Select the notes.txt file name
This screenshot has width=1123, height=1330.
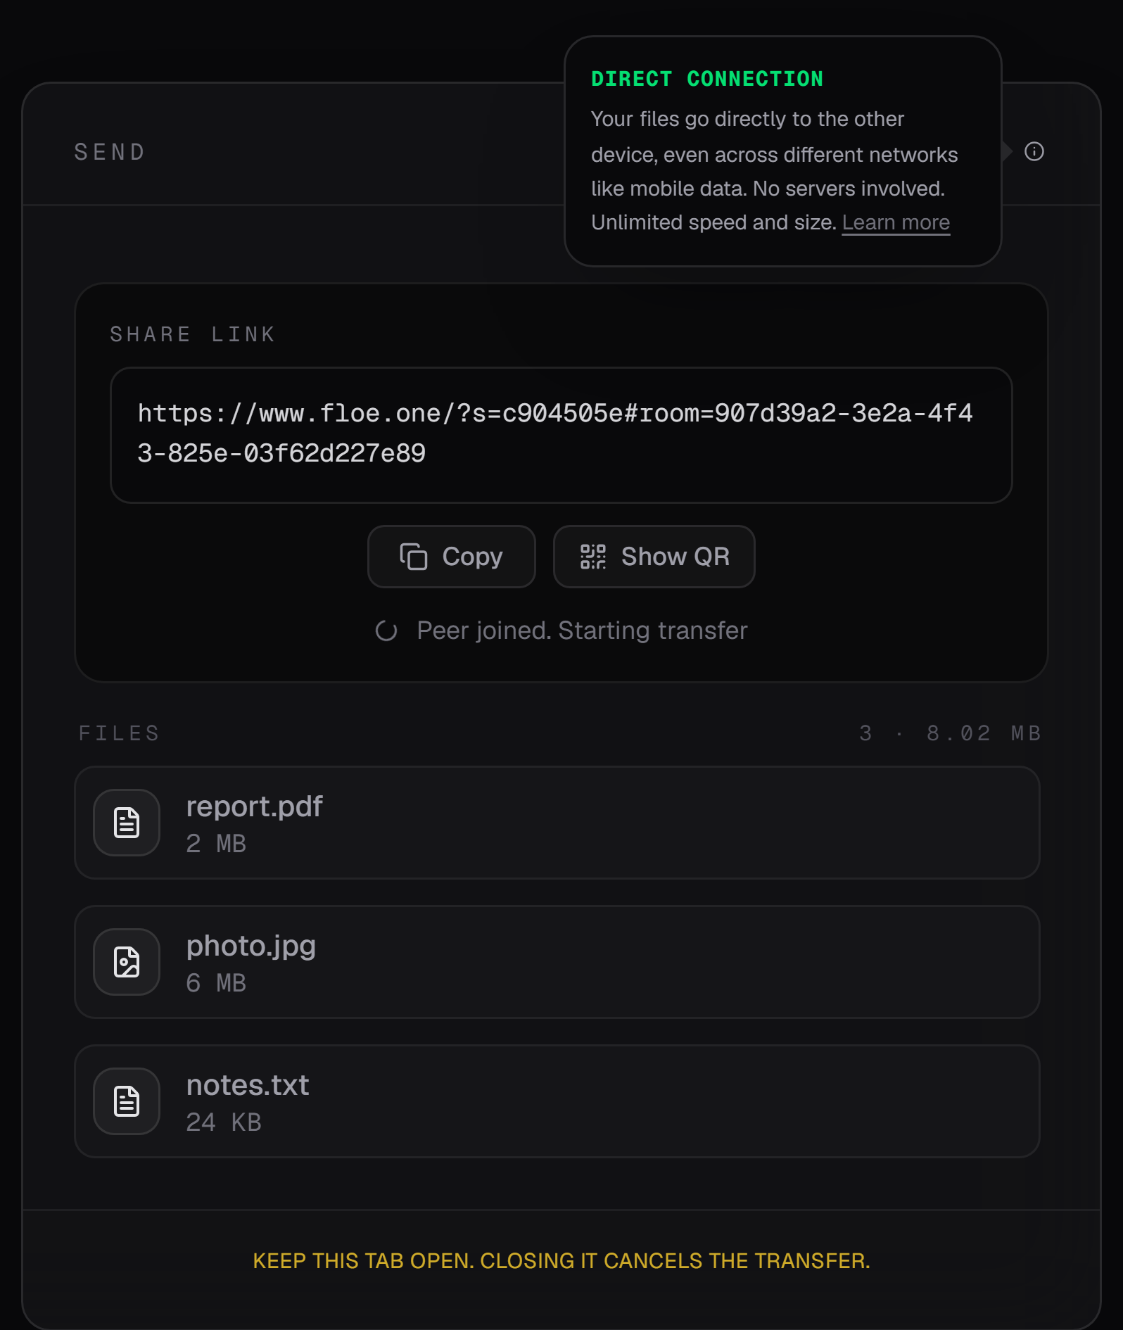click(248, 1085)
